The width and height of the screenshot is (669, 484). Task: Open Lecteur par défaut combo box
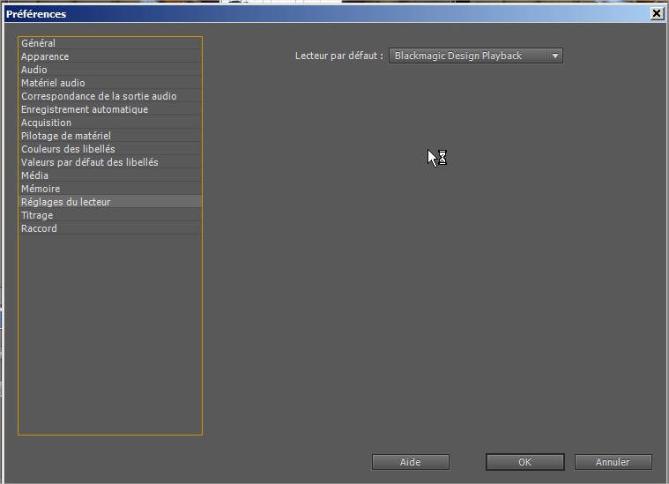coord(476,56)
